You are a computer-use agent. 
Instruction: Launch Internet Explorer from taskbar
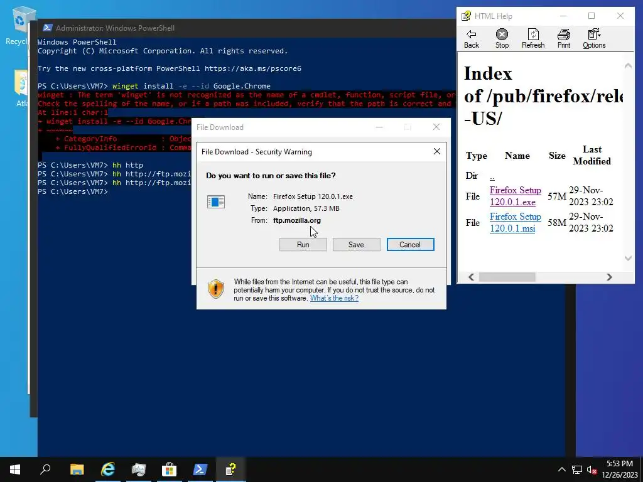[x=108, y=469]
